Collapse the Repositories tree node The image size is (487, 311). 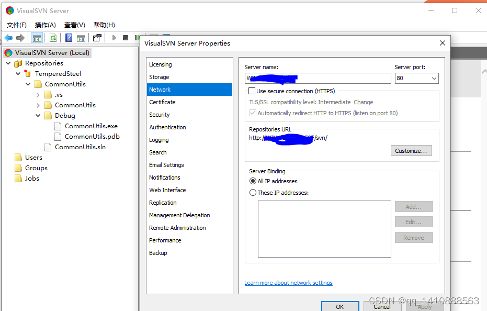pyautogui.click(x=8, y=63)
